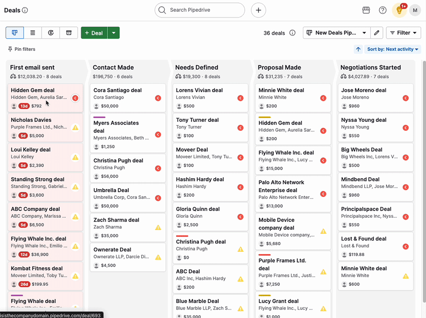Click the Proposal Made stage header

pyautogui.click(x=279, y=68)
